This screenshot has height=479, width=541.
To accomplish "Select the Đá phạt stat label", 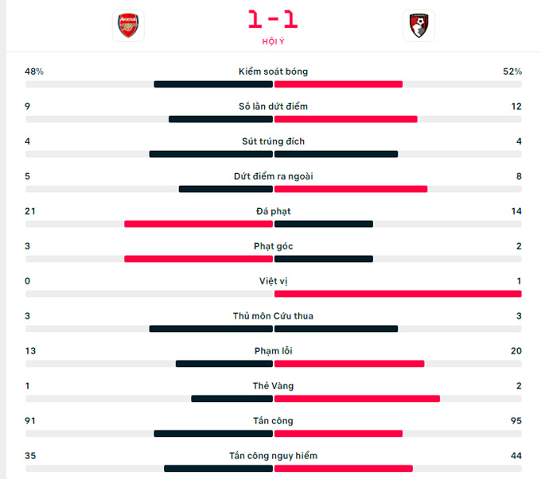I will tap(273, 211).
